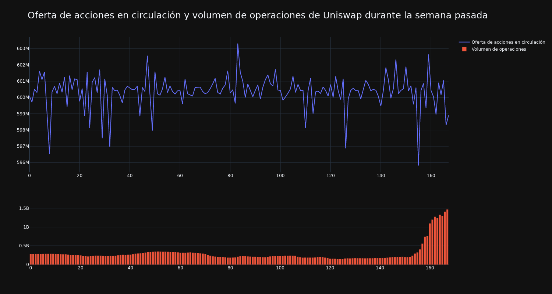Click the 160 x-axis tick of the line chart
This screenshot has height=294, width=552.
coord(431,176)
